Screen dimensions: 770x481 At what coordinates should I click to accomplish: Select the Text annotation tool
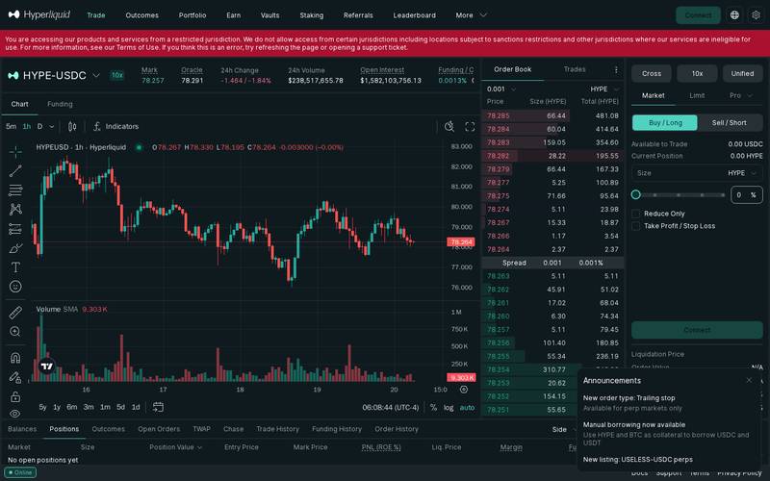pyautogui.click(x=15, y=267)
